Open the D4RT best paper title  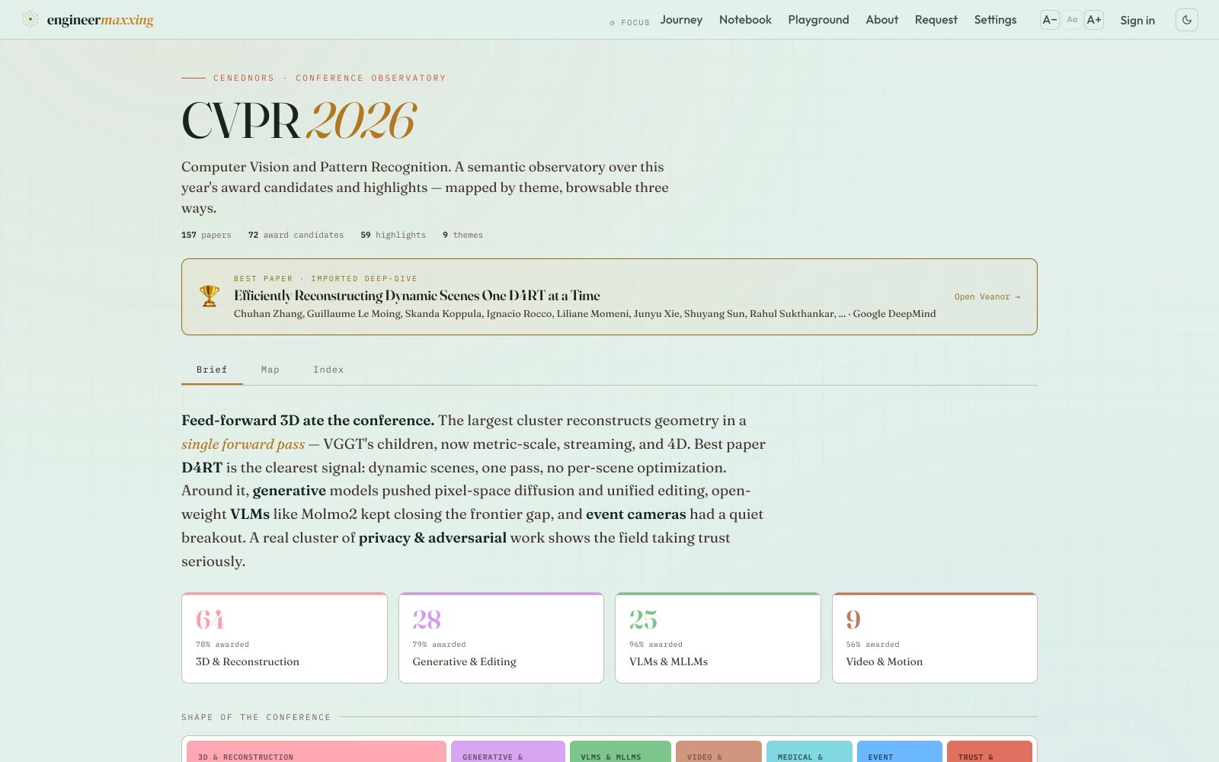[x=417, y=296]
